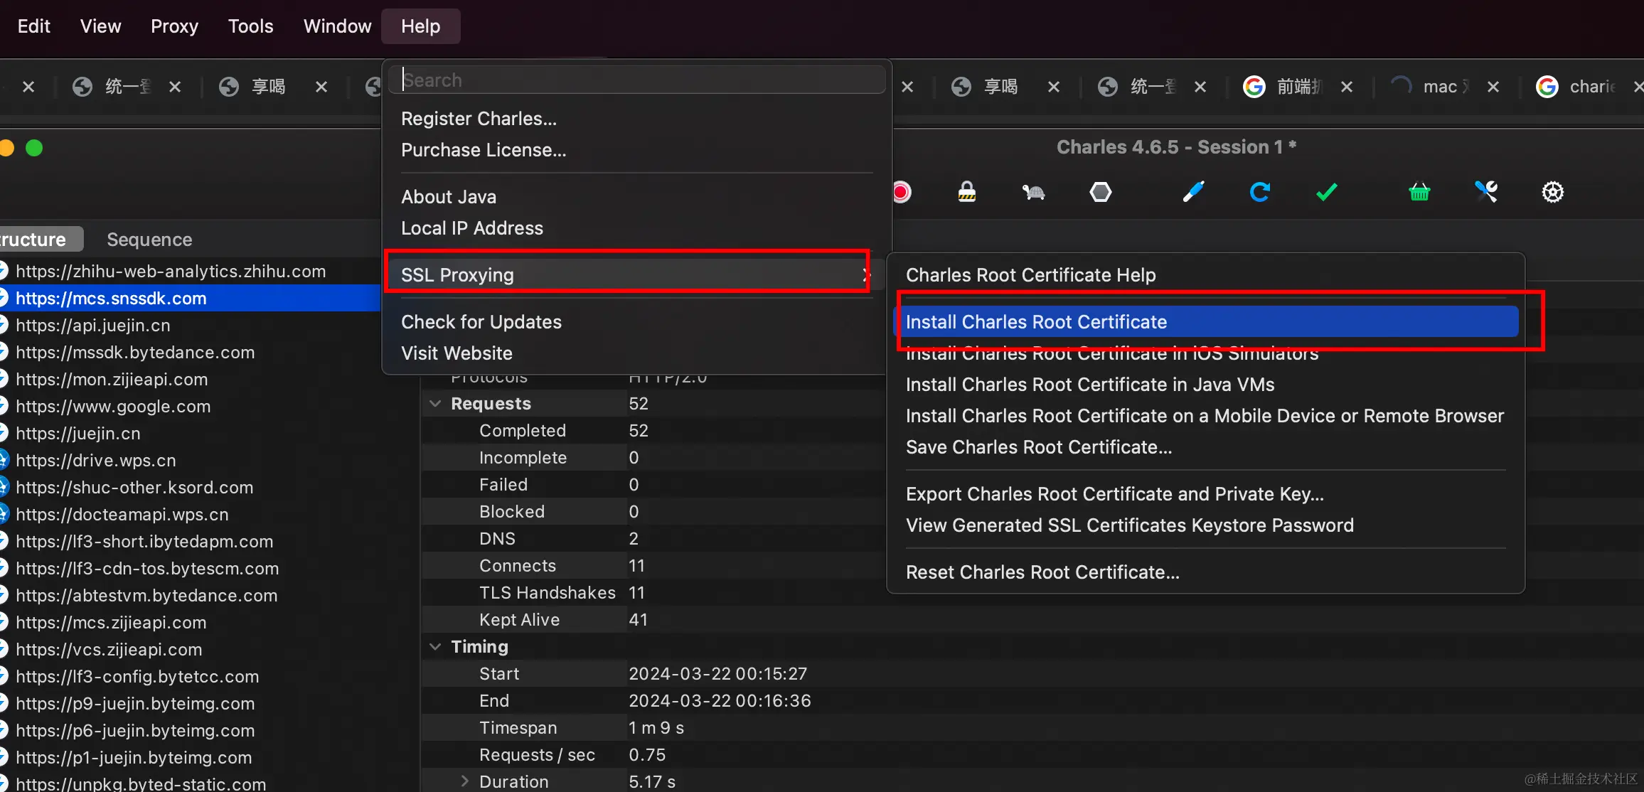Choose Install Certificate on a Mobile Device
The width and height of the screenshot is (1644, 792).
(x=1205, y=416)
